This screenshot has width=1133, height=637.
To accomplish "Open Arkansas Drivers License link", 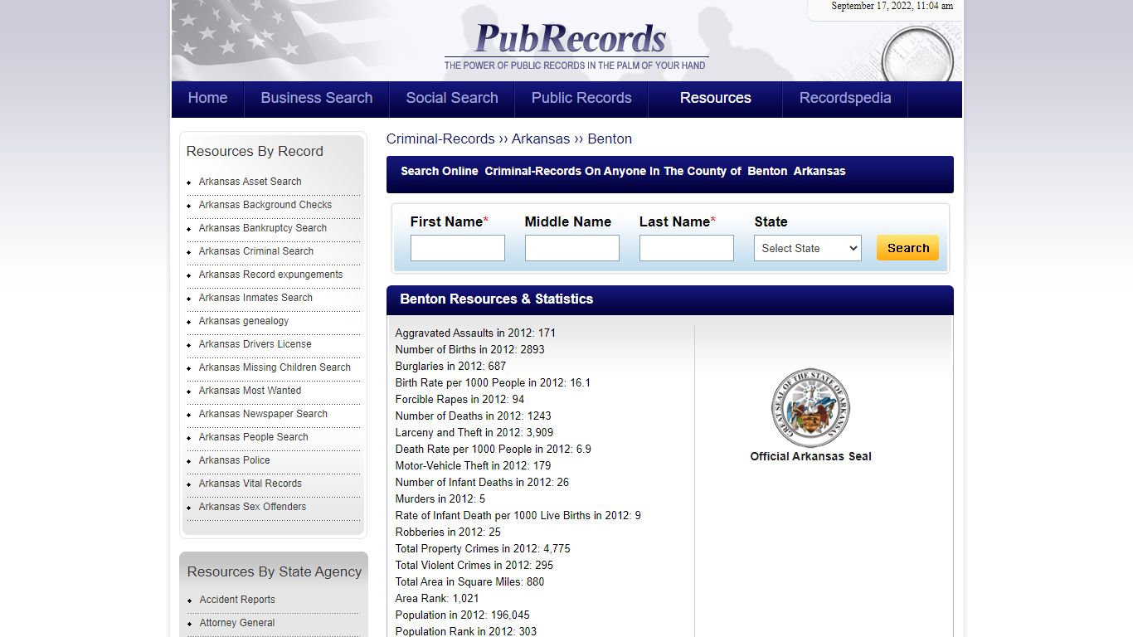I will (x=255, y=344).
